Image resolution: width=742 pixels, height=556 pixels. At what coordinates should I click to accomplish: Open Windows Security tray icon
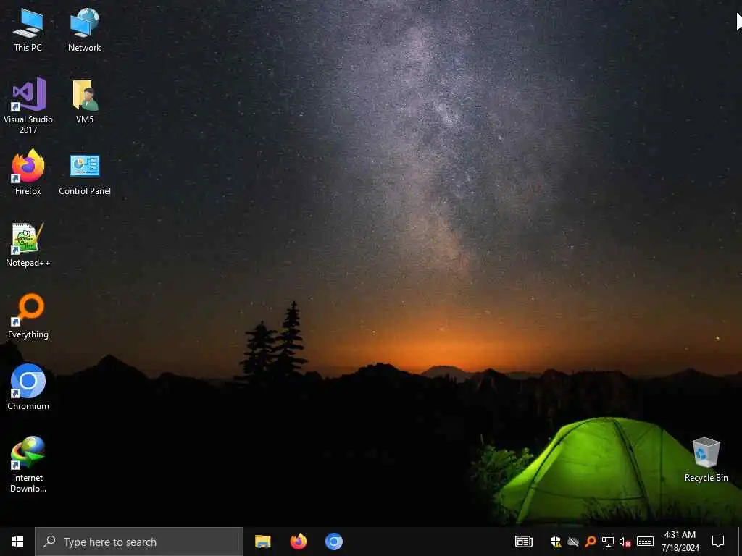point(556,542)
